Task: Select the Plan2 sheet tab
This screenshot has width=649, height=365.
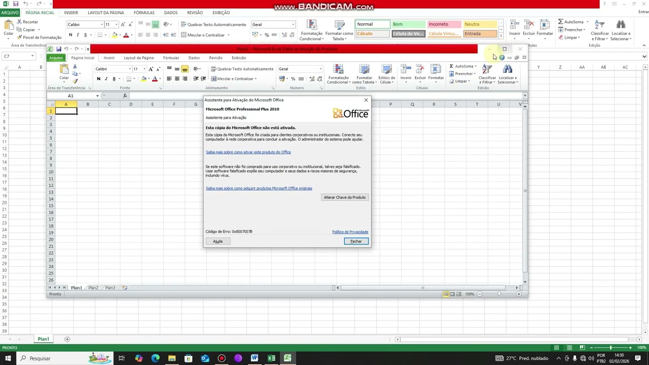Action: [x=93, y=287]
